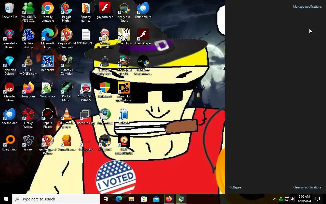The width and height of the screenshot is (326, 204).
Task: Select the Super Hilda shortcut
Action: click(124, 37)
